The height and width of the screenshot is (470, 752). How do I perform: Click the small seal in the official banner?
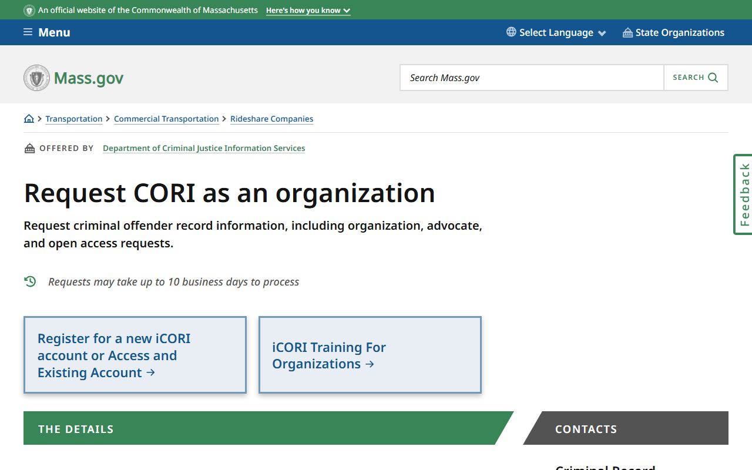click(x=29, y=11)
